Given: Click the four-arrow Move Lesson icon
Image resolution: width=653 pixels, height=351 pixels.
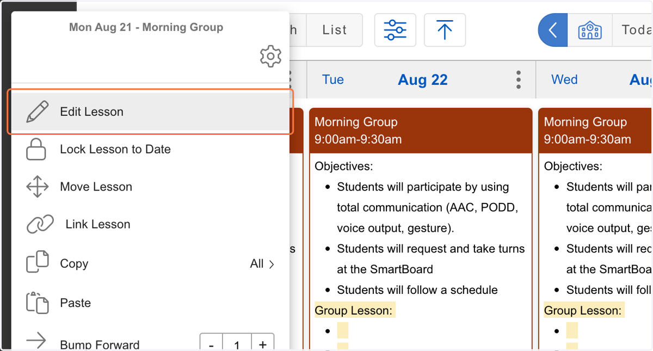Looking at the screenshot, I should [x=38, y=187].
